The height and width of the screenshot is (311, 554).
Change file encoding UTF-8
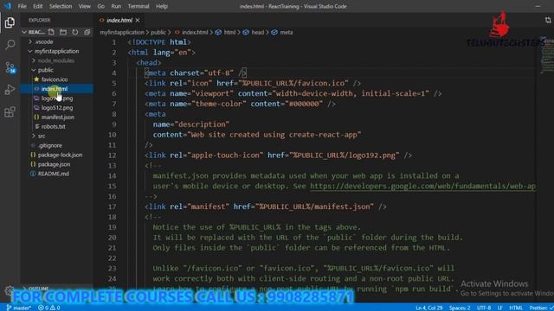[x=484, y=308]
